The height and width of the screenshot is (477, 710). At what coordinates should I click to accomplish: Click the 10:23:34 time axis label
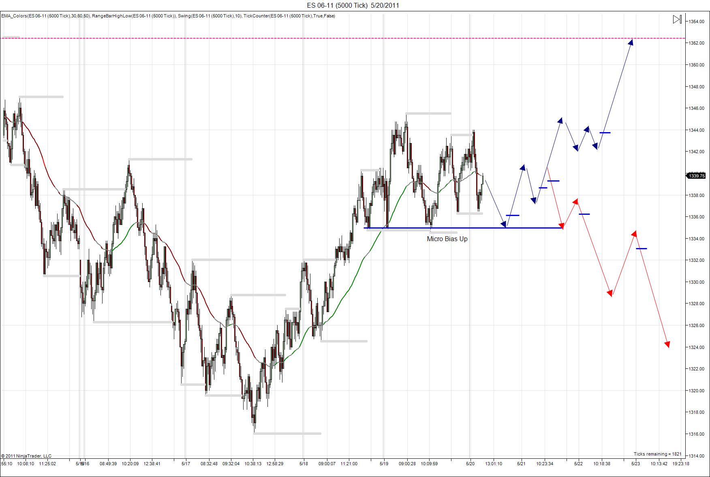tap(545, 464)
